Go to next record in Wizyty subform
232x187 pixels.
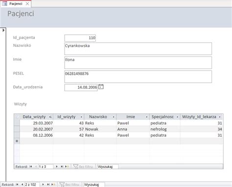57,166
